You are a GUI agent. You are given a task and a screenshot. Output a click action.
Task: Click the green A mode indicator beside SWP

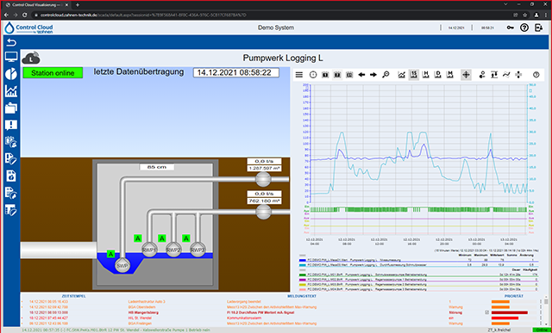[111, 254]
